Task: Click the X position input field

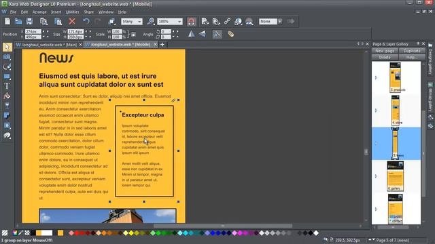Action: point(33,32)
